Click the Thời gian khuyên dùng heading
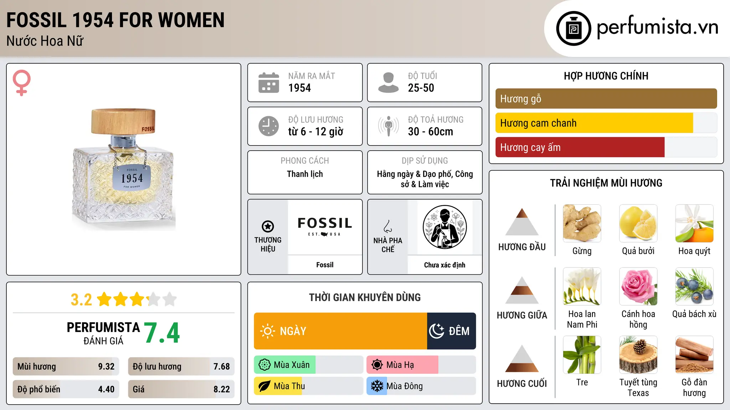The height and width of the screenshot is (410, 730). pyautogui.click(x=365, y=297)
